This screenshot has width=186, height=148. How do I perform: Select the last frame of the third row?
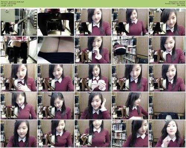pos(167,78)
